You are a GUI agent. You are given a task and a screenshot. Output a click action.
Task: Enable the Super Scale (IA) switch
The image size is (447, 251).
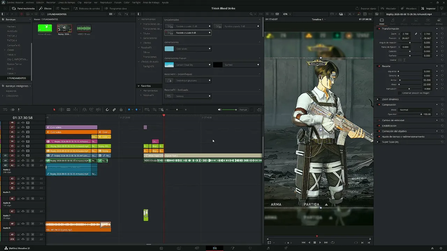[x=378, y=142]
